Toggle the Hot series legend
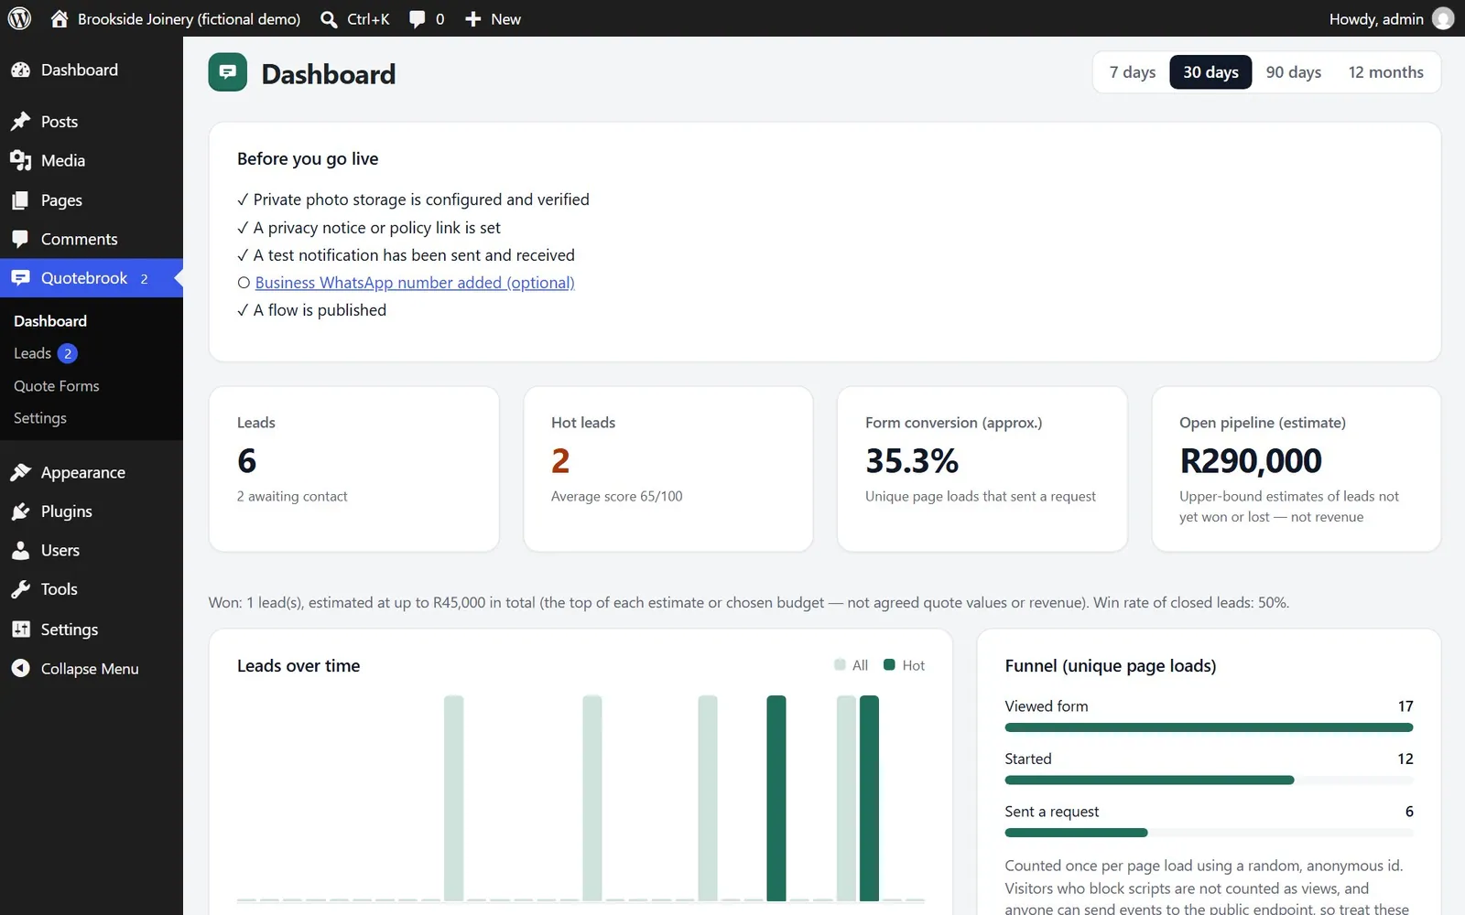This screenshot has width=1465, height=915. tap(905, 665)
